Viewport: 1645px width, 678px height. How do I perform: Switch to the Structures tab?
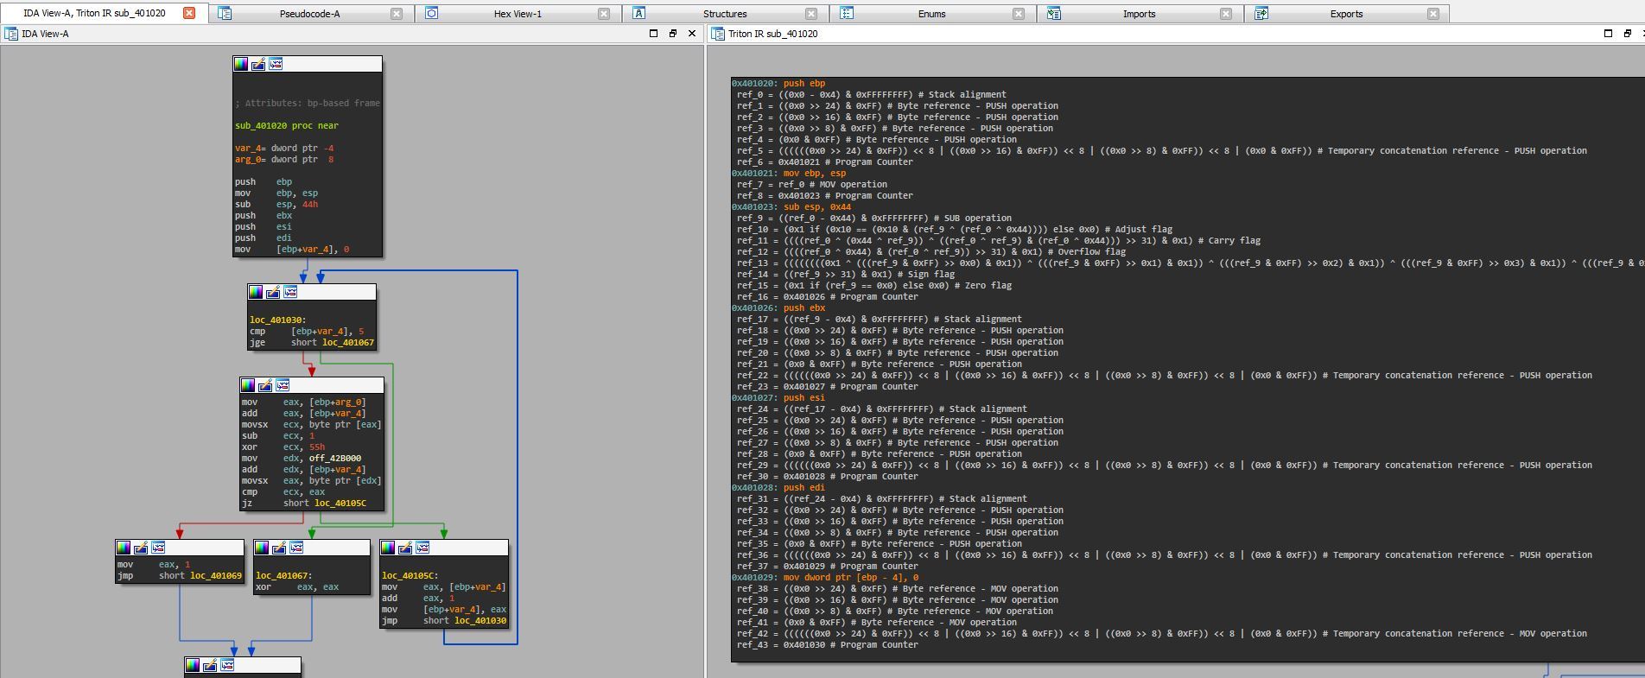pos(725,14)
